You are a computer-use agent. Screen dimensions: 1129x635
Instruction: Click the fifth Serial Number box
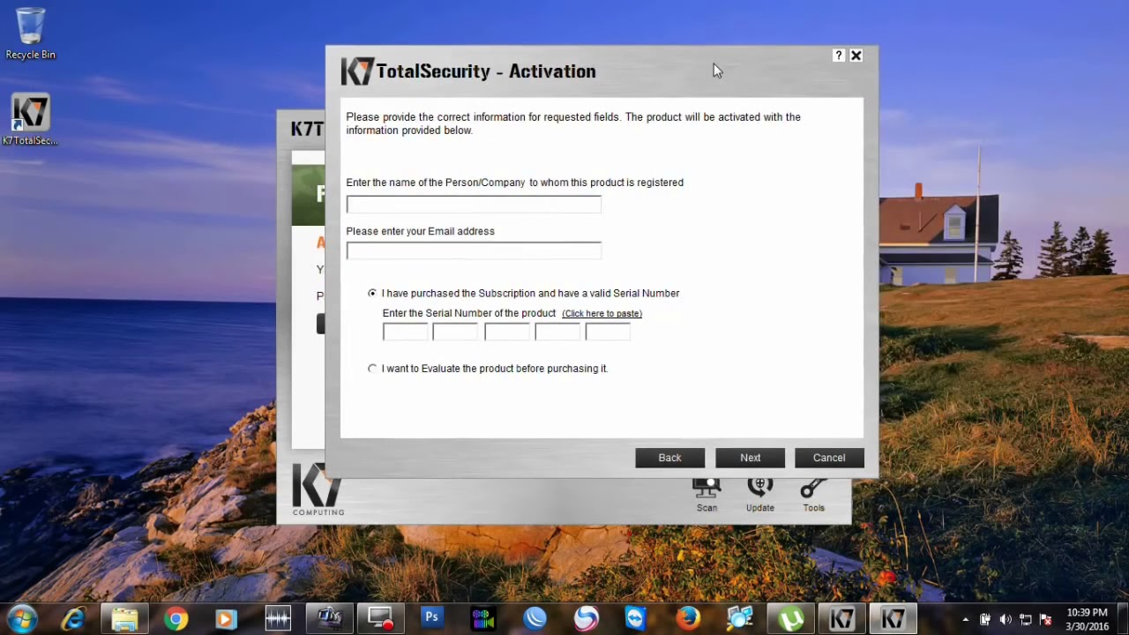pyautogui.click(x=608, y=332)
